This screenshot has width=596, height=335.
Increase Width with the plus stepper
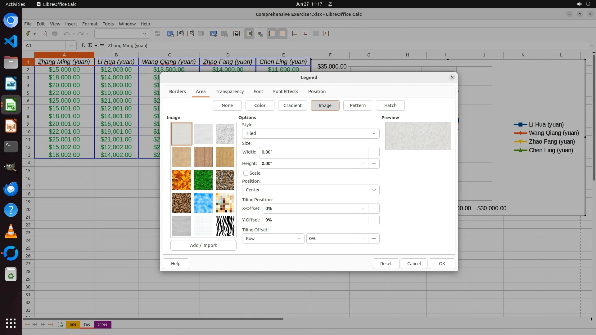pyautogui.click(x=374, y=152)
